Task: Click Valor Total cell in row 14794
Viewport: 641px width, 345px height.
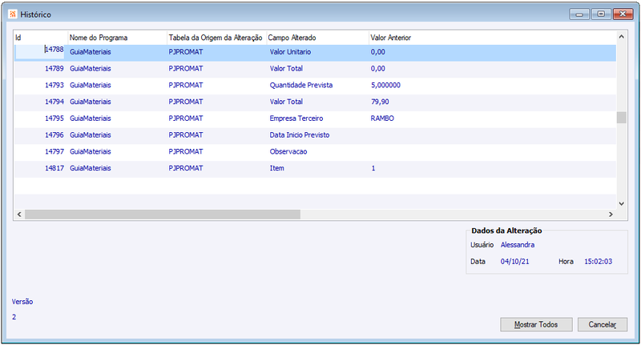Action: click(x=286, y=102)
